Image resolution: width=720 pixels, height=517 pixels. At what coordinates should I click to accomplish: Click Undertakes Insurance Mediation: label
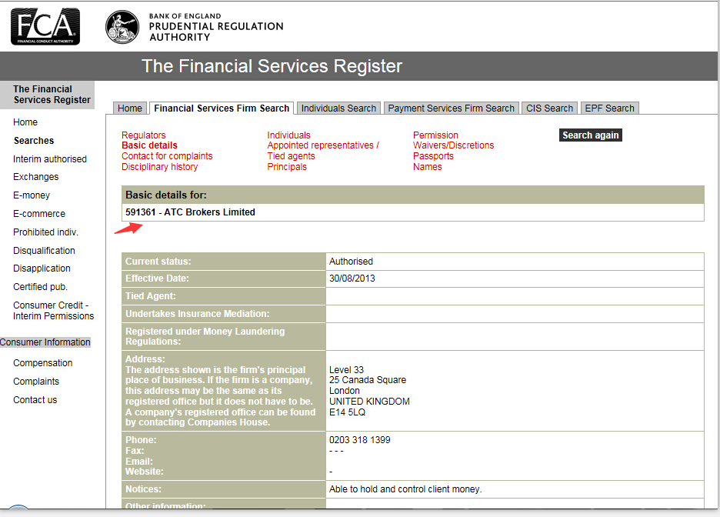click(x=198, y=314)
